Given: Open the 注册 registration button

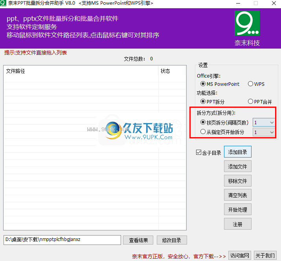Looking at the screenshot, I should click(238, 224).
